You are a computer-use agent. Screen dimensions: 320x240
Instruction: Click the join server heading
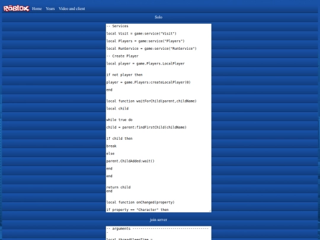[x=159, y=220]
